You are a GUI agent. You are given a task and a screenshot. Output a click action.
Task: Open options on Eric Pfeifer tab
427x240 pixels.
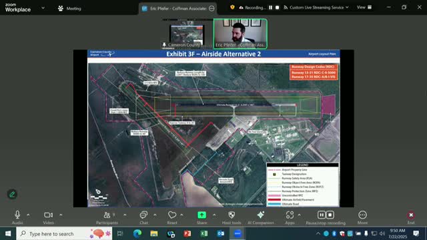[211, 9]
